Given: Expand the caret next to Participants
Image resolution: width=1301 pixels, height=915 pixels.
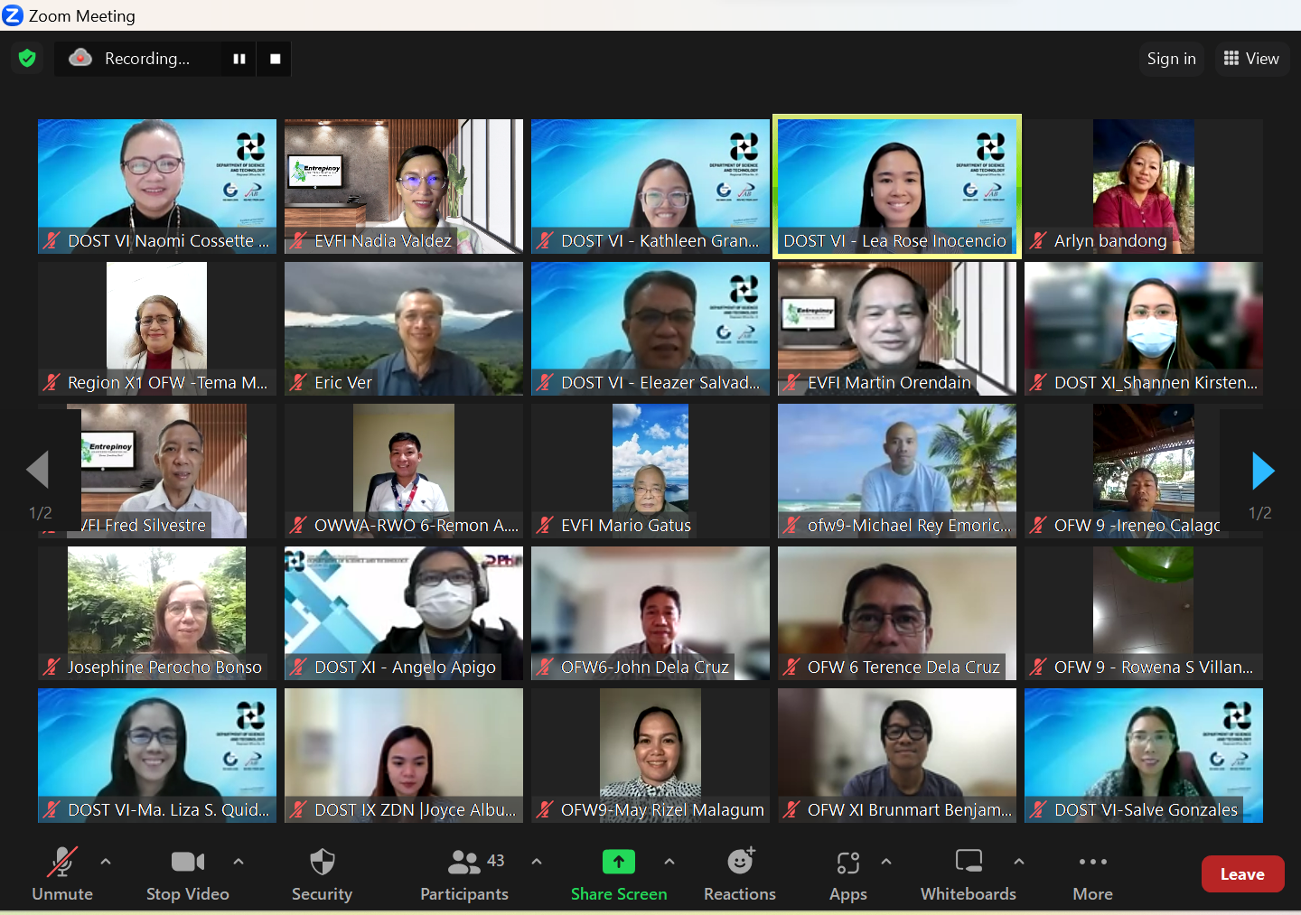Looking at the screenshot, I should tap(537, 862).
